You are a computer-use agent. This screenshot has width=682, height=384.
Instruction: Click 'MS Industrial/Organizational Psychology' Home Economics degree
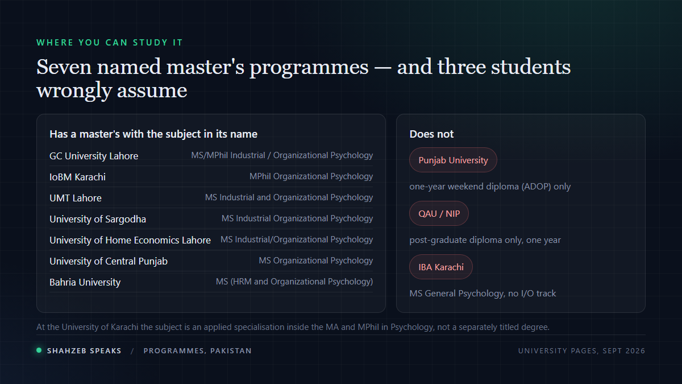point(297,240)
